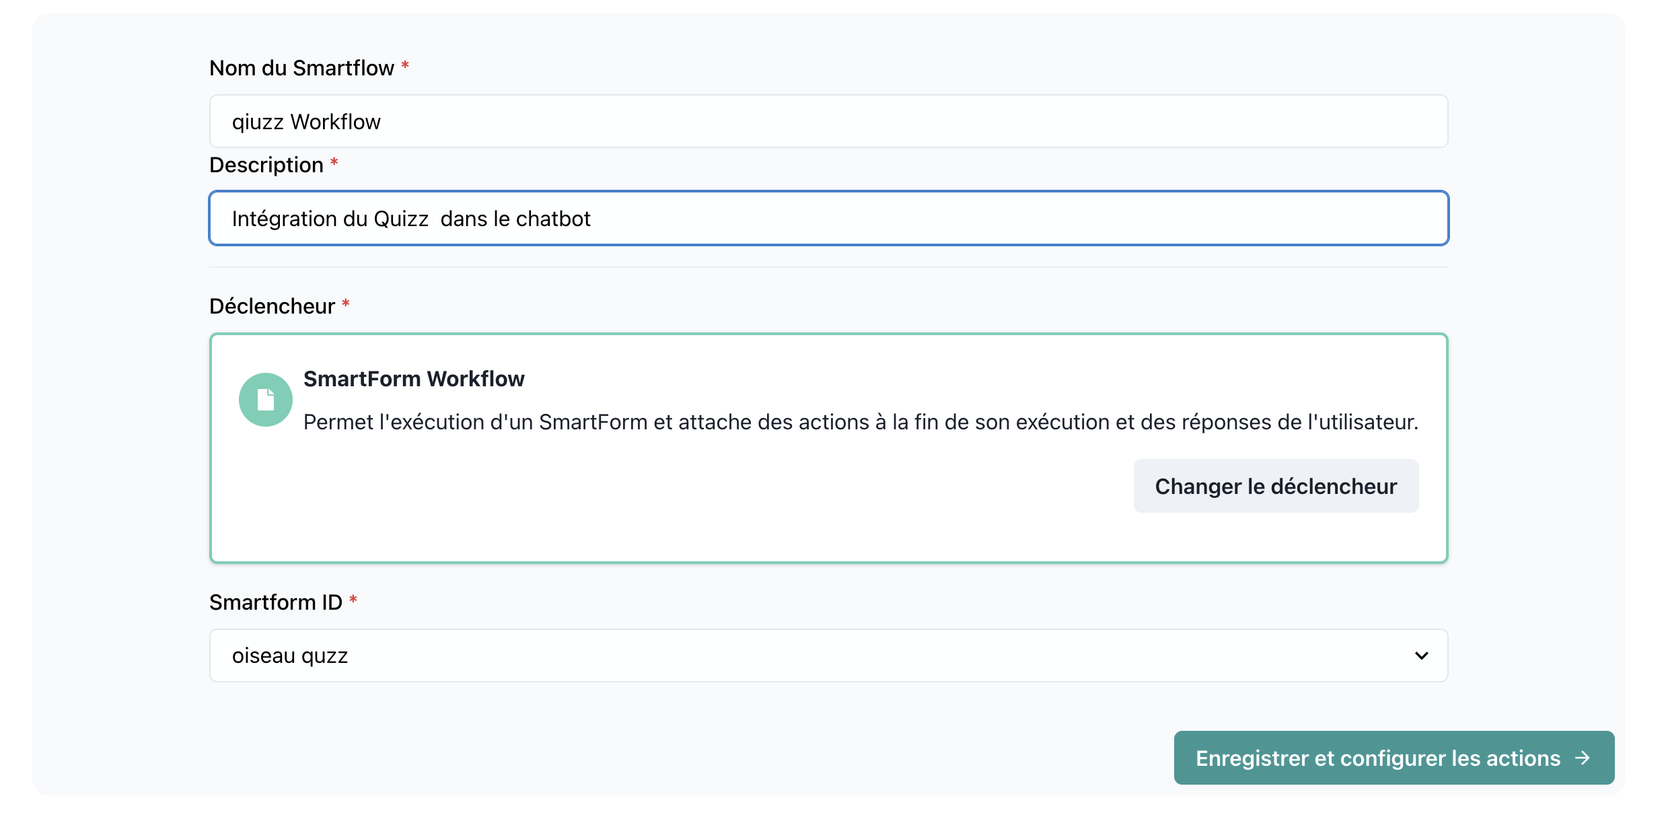Click the word 'Intégration' in Description

285,219
